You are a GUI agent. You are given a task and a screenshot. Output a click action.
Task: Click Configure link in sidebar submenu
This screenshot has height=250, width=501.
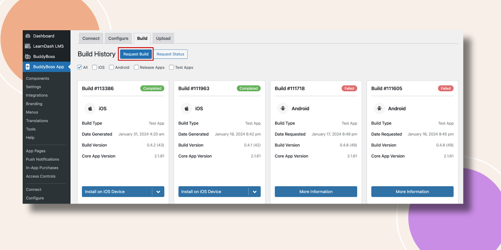[35, 198]
